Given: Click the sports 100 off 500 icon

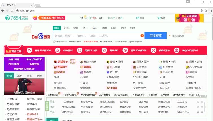Looking at the screenshot, I should pos(125,50).
